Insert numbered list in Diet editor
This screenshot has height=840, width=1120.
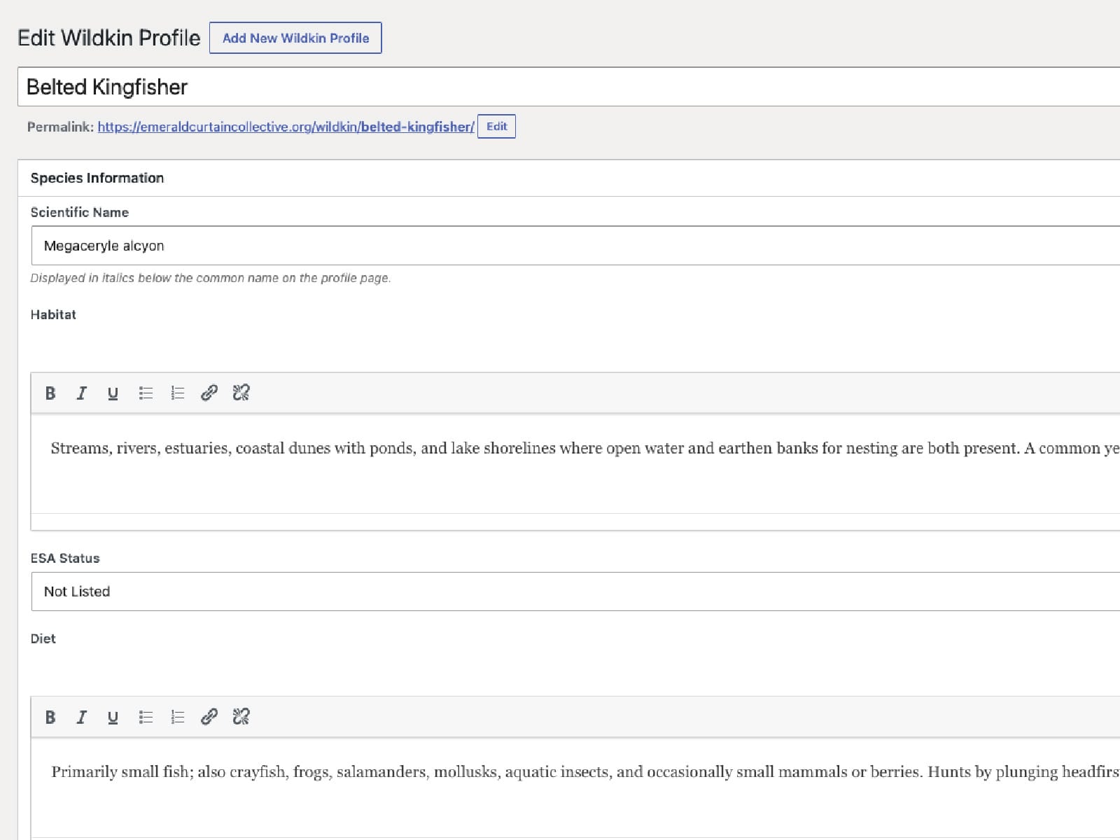(178, 717)
